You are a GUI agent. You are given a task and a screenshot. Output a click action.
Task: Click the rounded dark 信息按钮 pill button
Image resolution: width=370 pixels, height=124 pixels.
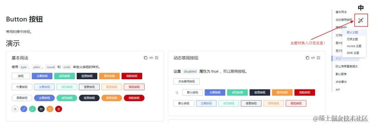(89, 98)
